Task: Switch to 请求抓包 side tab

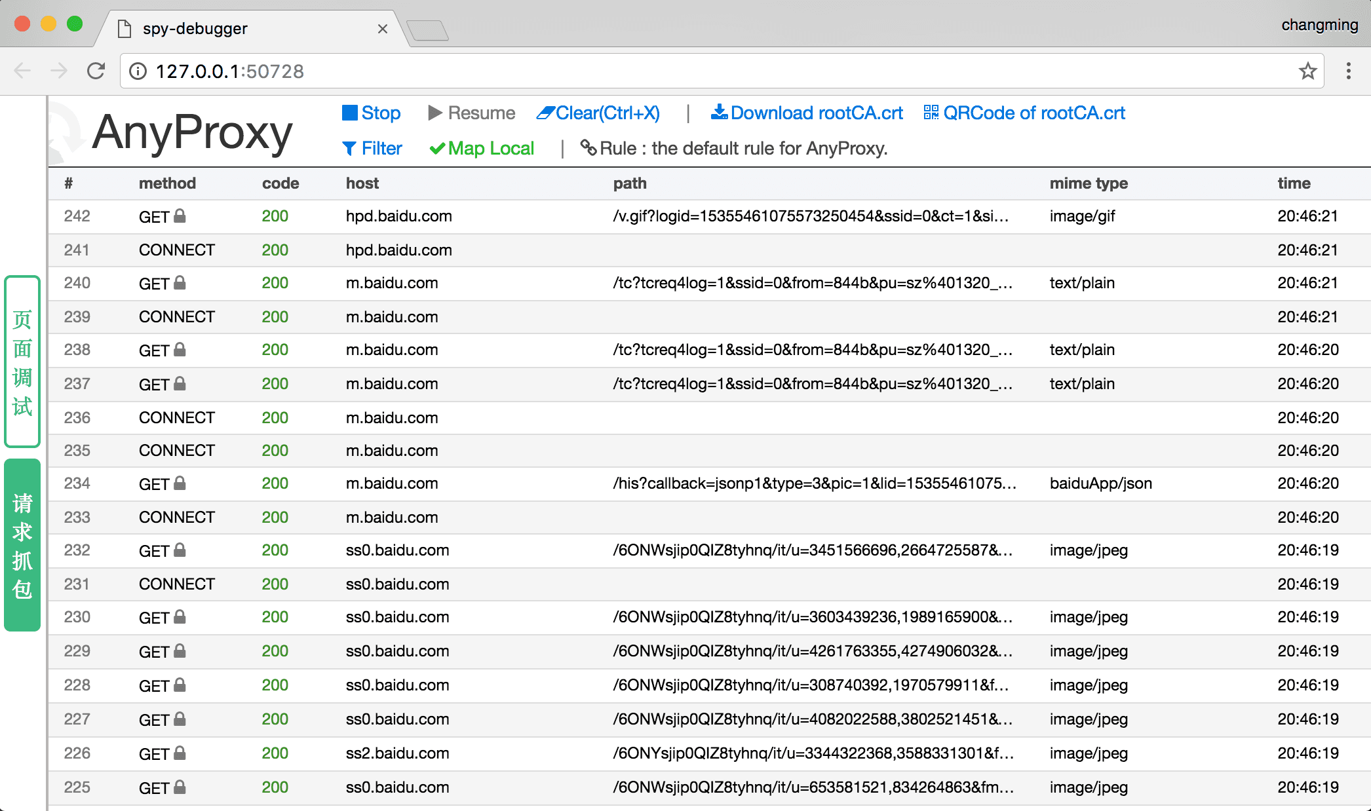Action: (22, 545)
